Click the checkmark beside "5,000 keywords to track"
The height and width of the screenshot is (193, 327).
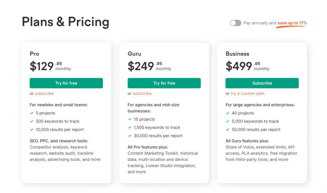pos(228,121)
